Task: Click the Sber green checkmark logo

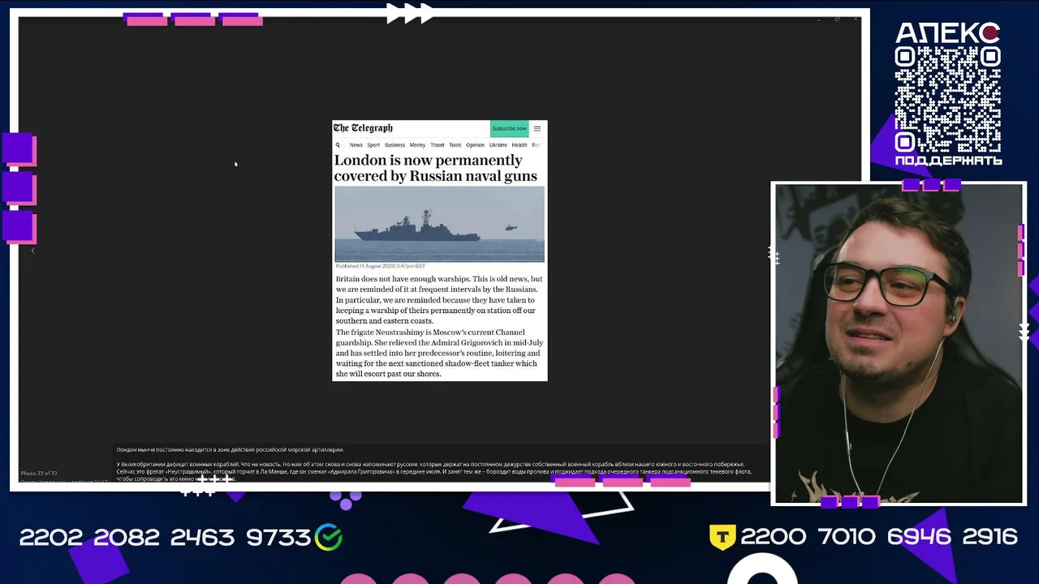Action: (329, 537)
